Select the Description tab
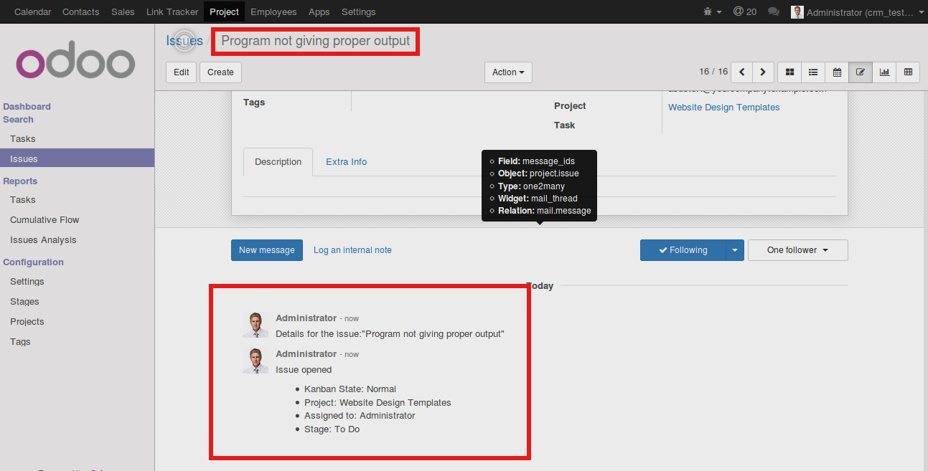 click(x=278, y=162)
